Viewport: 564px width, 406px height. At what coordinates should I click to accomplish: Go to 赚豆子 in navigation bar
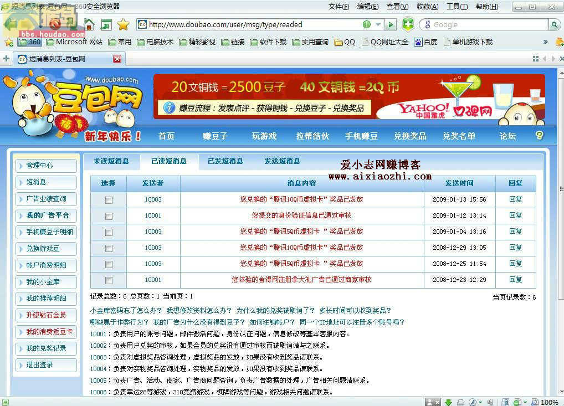pyautogui.click(x=215, y=136)
